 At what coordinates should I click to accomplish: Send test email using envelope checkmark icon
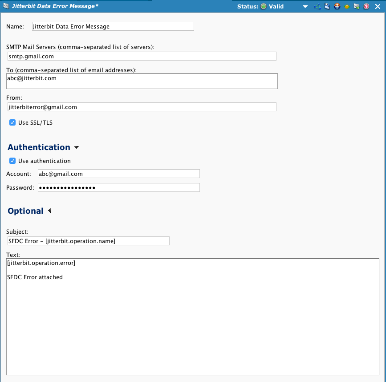click(357, 6)
